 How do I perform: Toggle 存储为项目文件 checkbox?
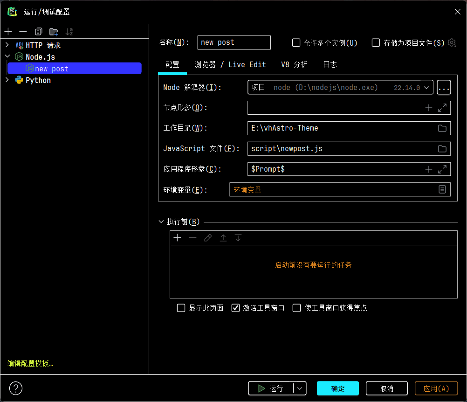(376, 43)
